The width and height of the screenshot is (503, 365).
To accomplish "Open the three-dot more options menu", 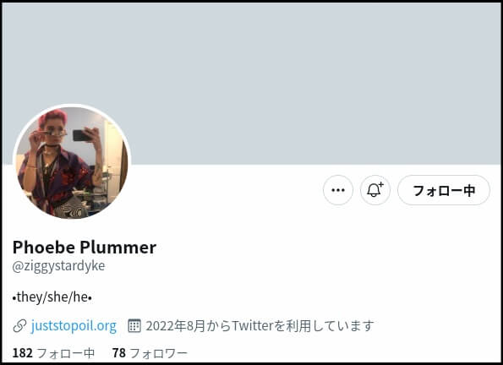I will (338, 190).
